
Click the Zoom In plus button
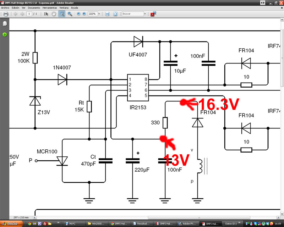point(84,14)
